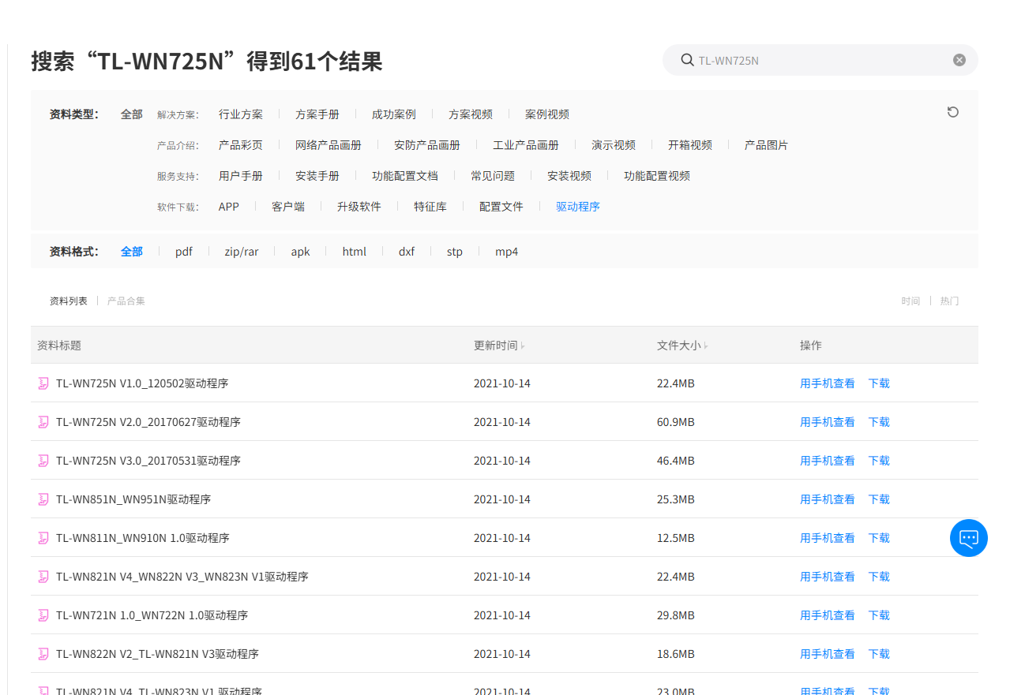The image size is (1010, 695).
Task: Download TL-WN811N_WN910N 1.0 driver
Action: [879, 538]
